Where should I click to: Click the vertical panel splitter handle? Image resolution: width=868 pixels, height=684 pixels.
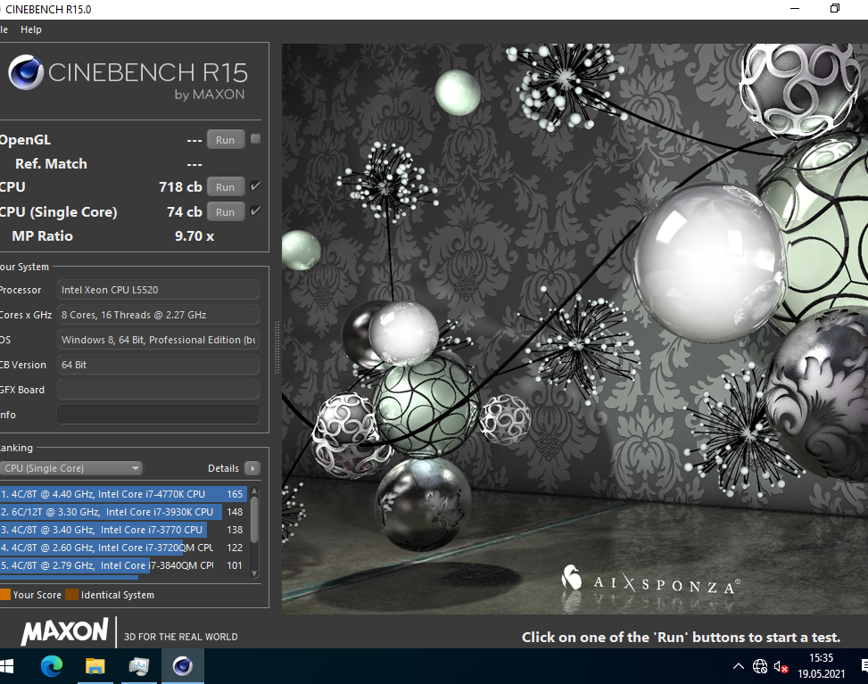[x=277, y=347]
